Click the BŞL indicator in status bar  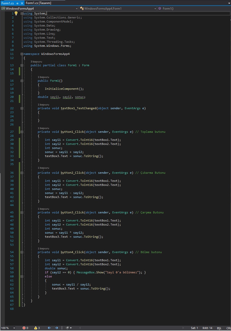click(219, 328)
